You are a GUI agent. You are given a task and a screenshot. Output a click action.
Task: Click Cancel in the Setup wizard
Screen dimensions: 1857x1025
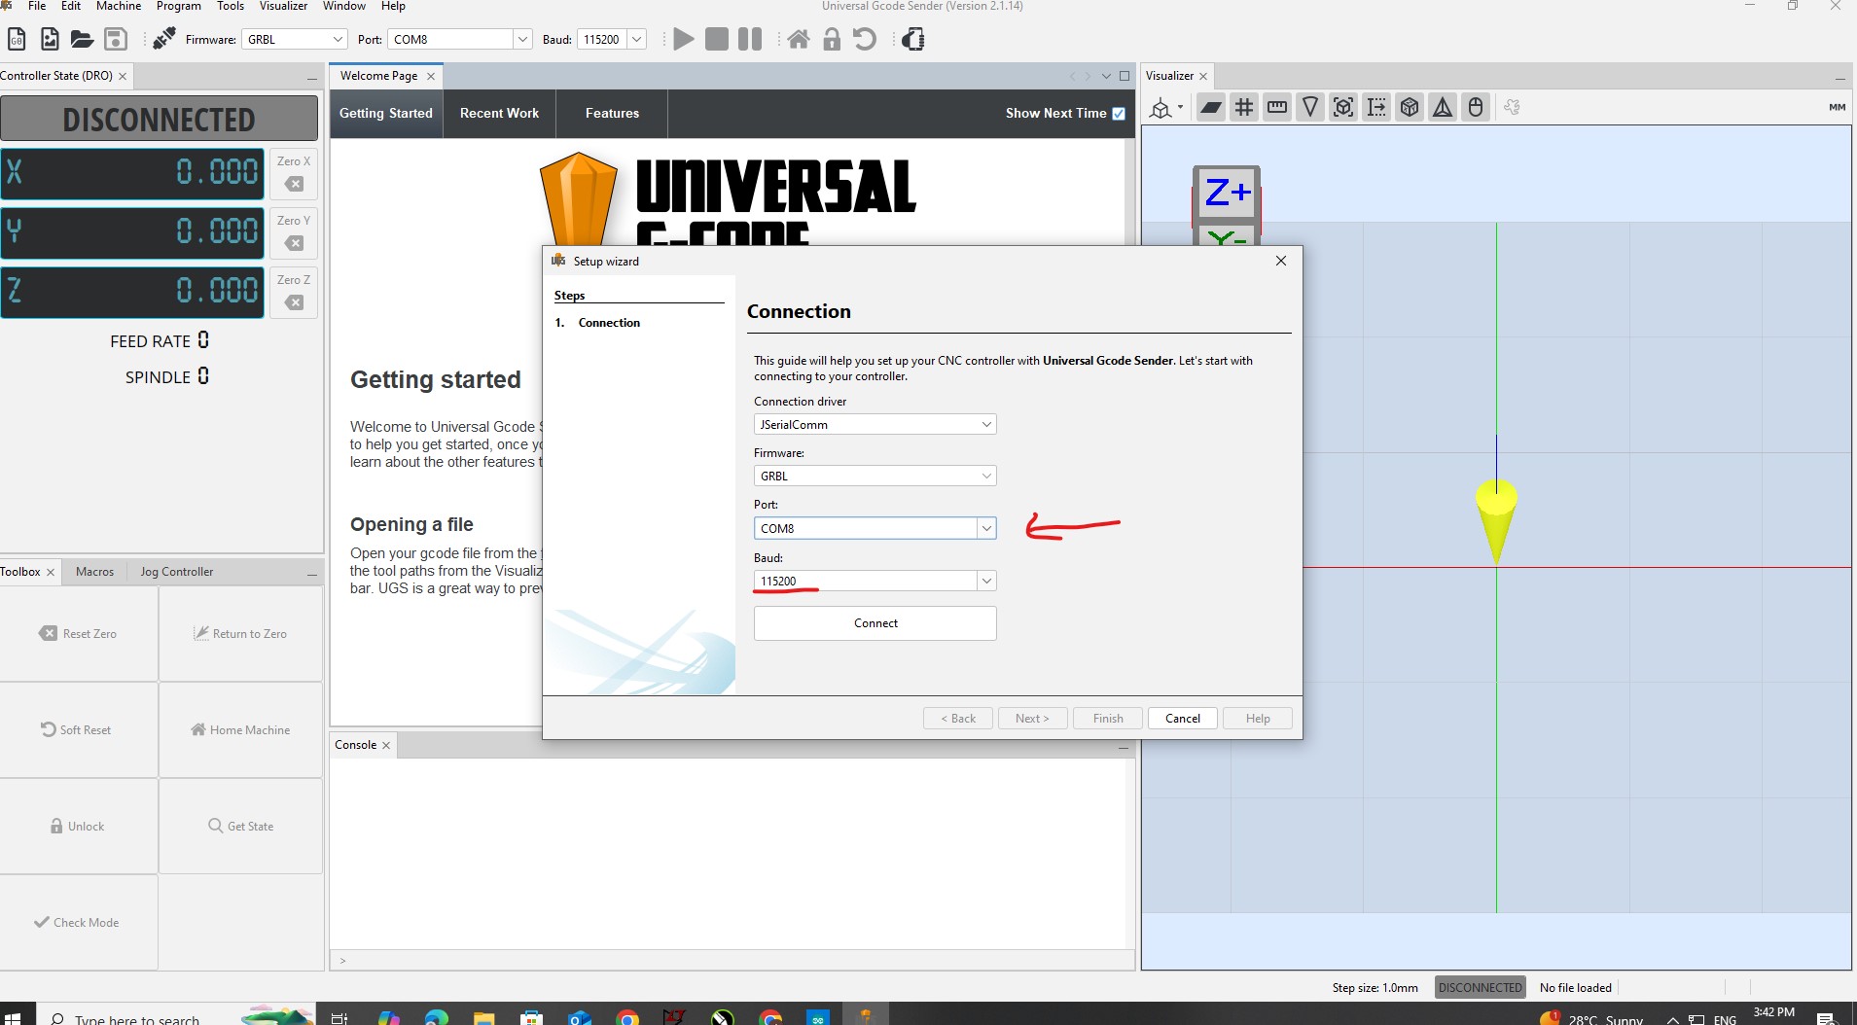tap(1182, 719)
